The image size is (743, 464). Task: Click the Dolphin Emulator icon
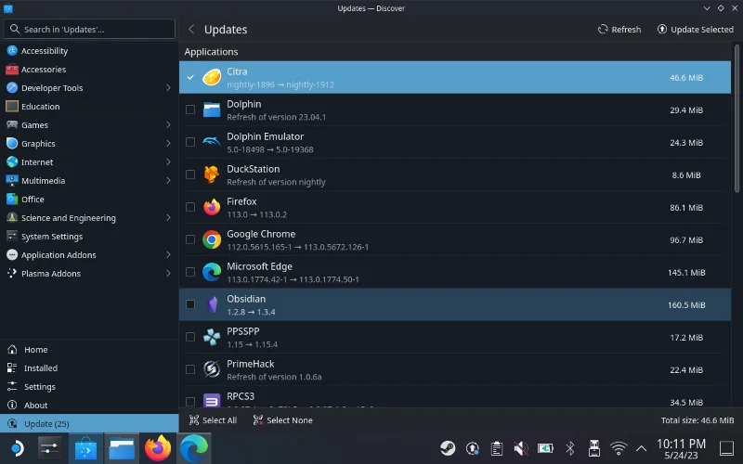point(212,142)
